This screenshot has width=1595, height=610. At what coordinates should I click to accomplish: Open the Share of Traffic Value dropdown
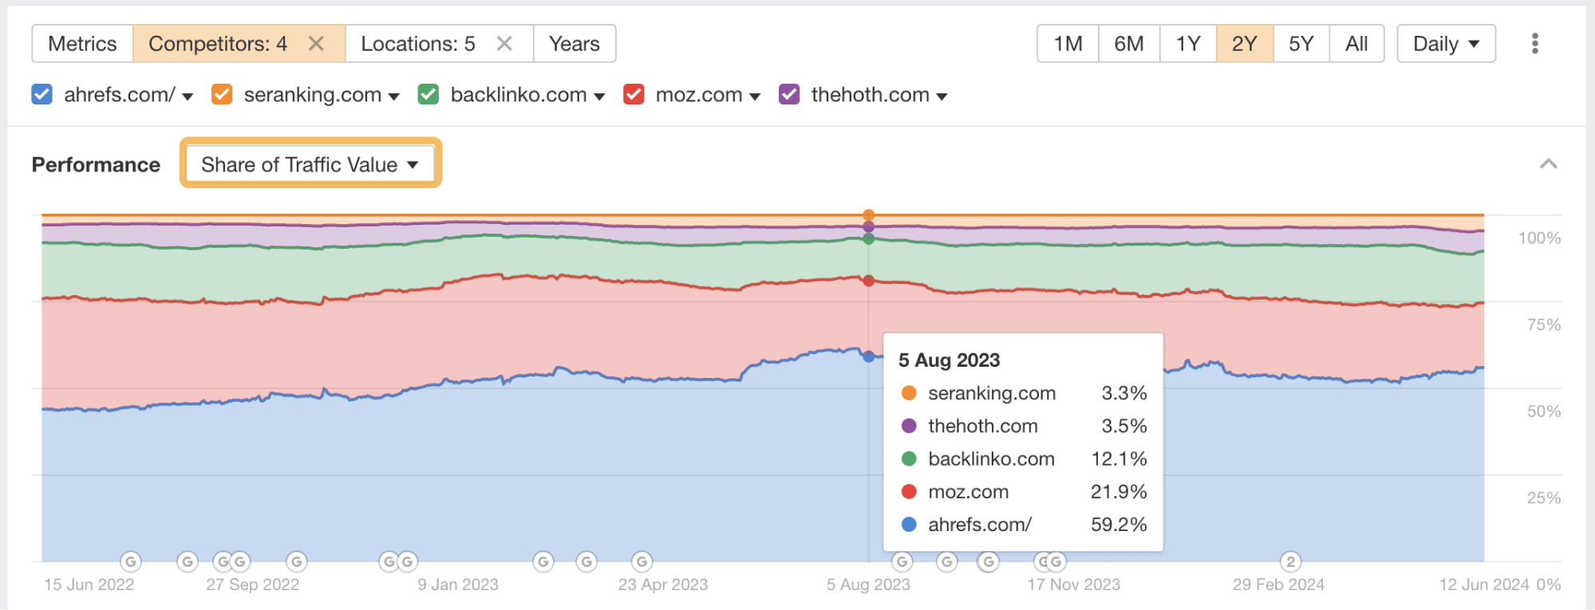(x=310, y=164)
